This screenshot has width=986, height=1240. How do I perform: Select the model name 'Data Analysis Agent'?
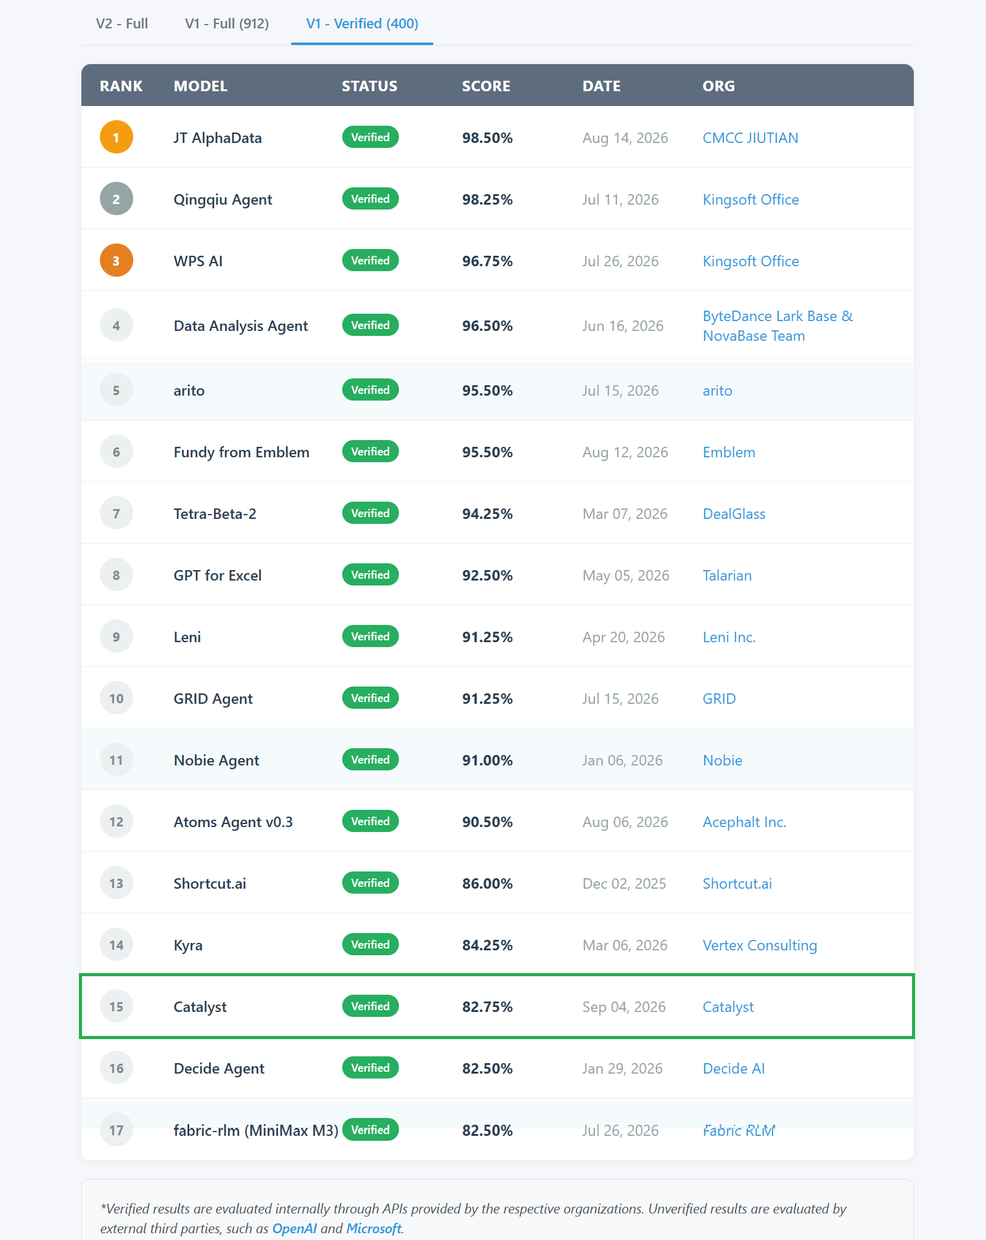pos(241,326)
